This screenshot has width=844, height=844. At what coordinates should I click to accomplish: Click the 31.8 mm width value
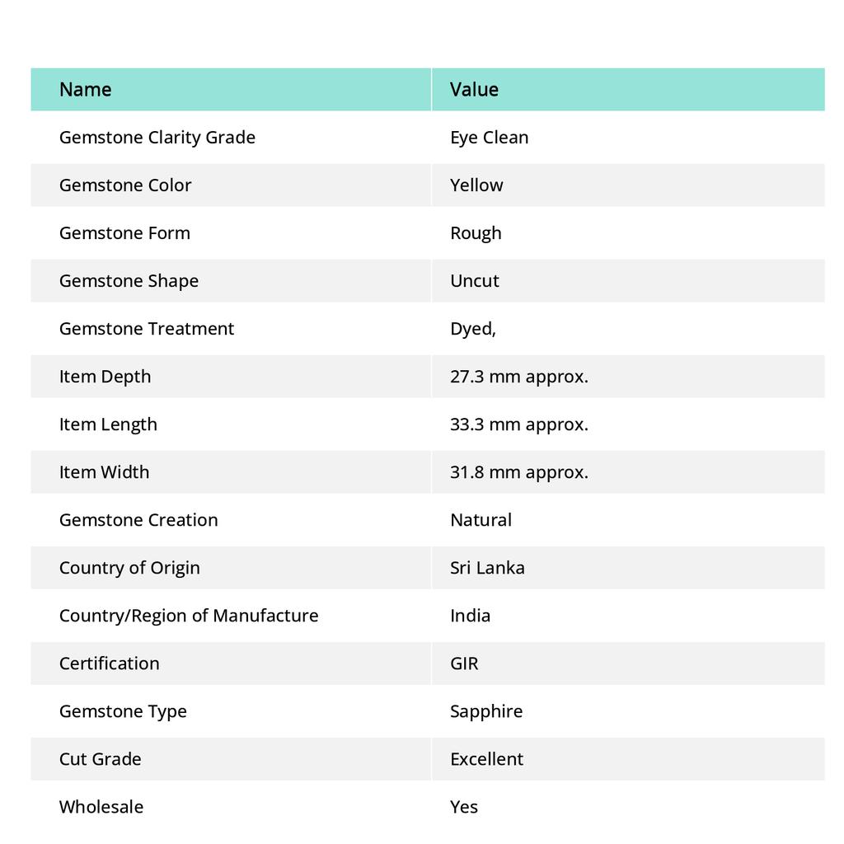click(x=519, y=471)
